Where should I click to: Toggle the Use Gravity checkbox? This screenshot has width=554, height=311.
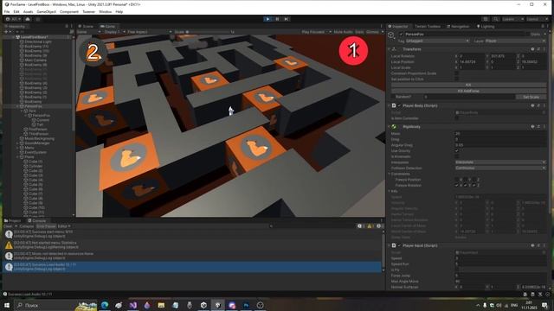(x=456, y=151)
